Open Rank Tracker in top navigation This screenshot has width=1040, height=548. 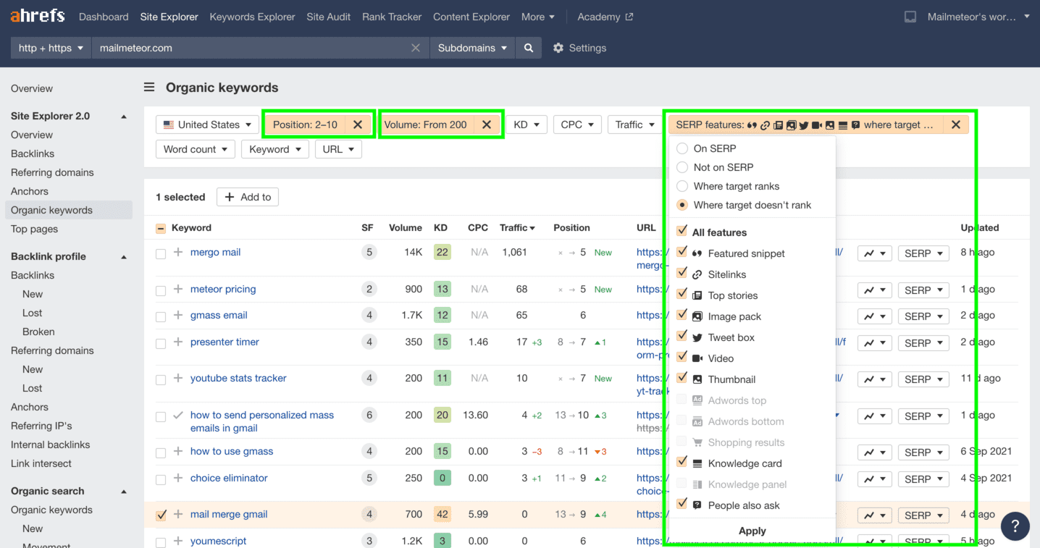[x=392, y=17]
